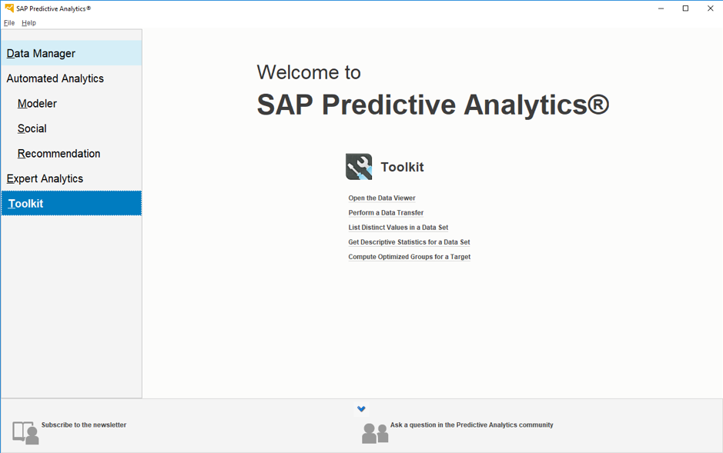Open the File menu
723x453 pixels.
point(8,22)
